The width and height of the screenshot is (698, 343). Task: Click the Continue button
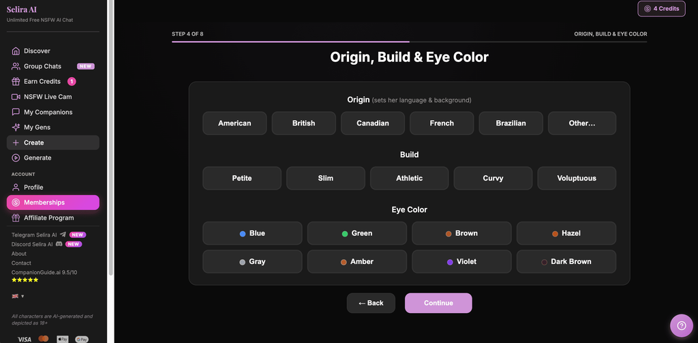438,303
